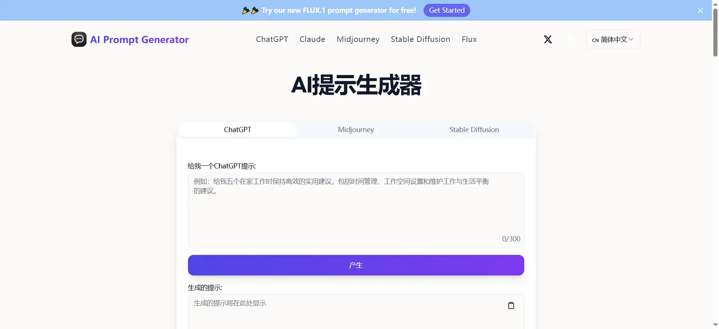Click the Try our new FLUX.1 banner text

339,10
